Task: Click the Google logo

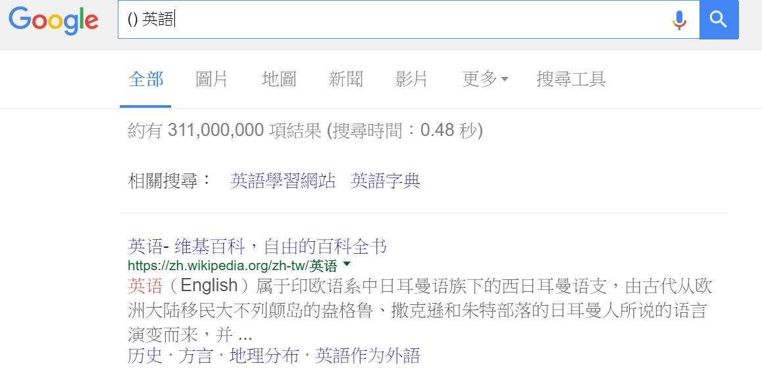Action: click(53, 20)
